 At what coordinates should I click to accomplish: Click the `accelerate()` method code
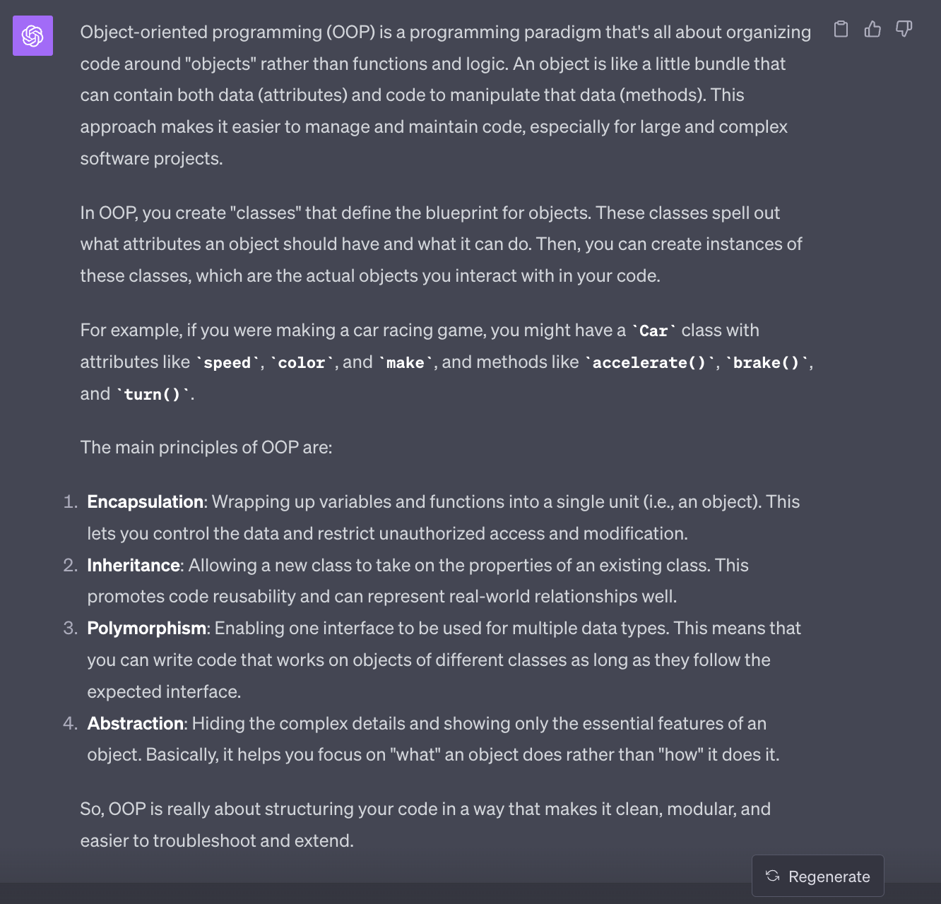[x=649, y=363]
